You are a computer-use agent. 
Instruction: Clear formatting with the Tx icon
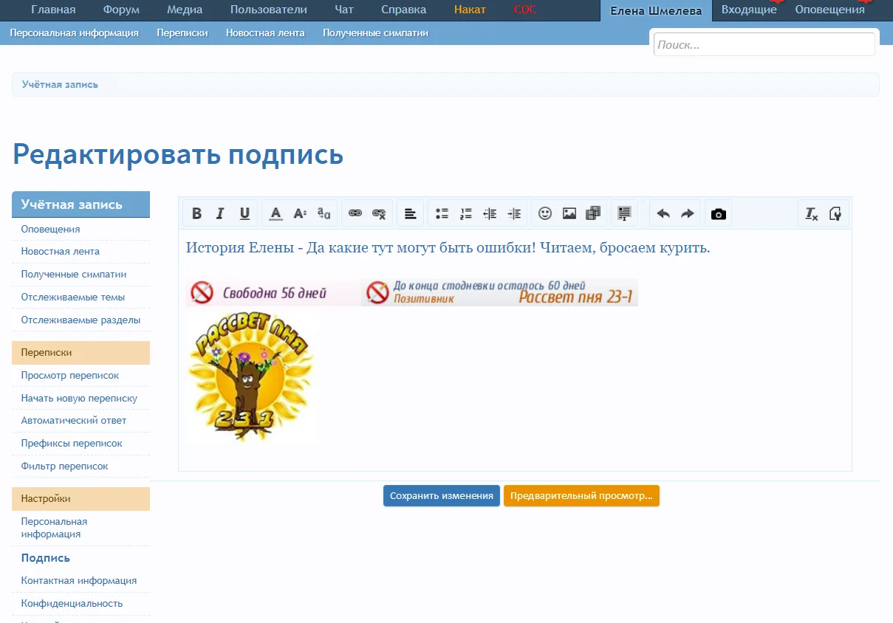click(x=810, y=213)
